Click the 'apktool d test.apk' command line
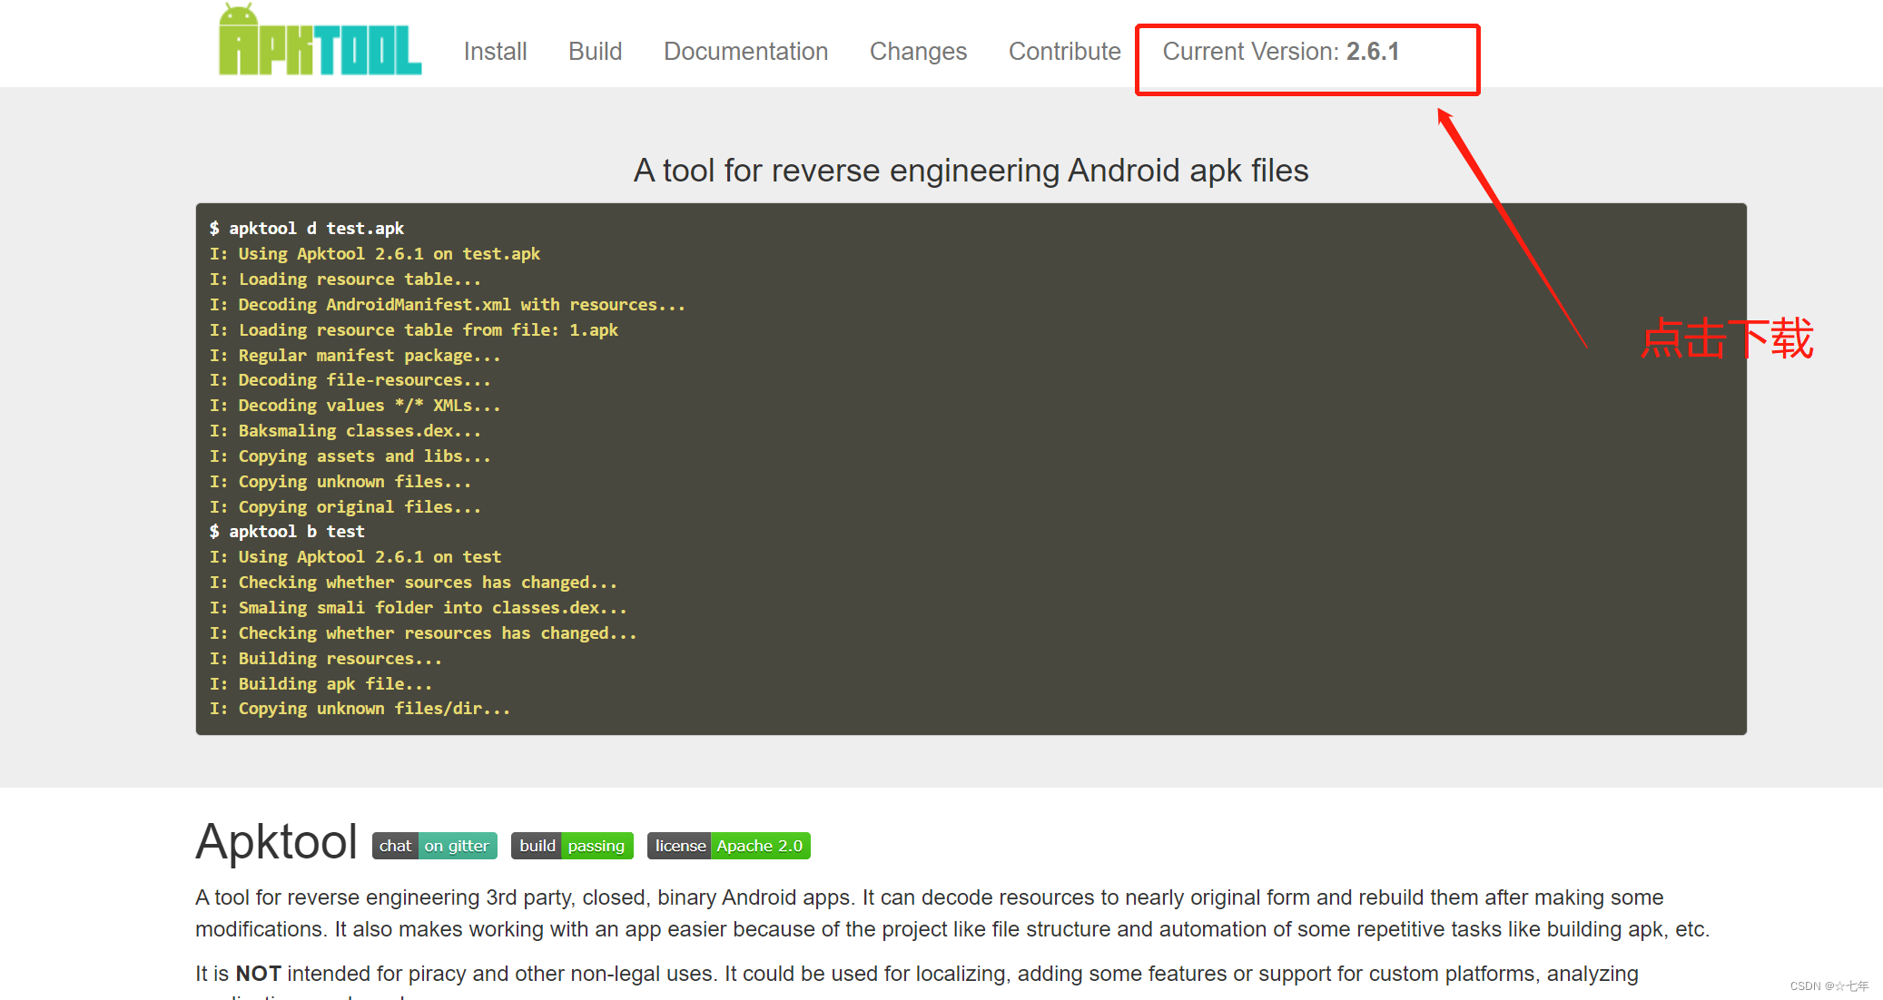 307,229
